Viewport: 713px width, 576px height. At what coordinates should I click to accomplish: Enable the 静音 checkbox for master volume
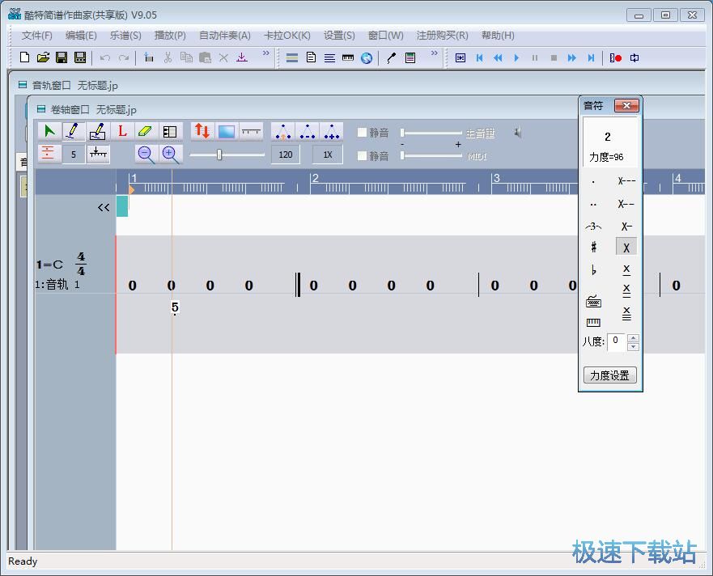click(363, 133)
